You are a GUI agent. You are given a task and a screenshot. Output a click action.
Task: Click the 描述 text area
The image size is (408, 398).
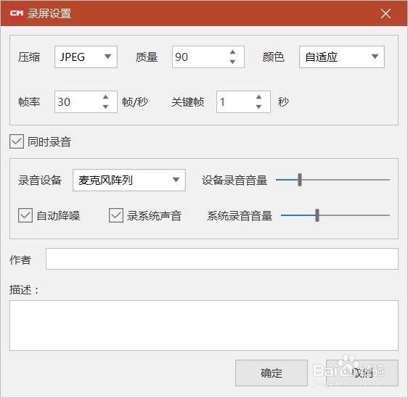[x=204, y=326]
